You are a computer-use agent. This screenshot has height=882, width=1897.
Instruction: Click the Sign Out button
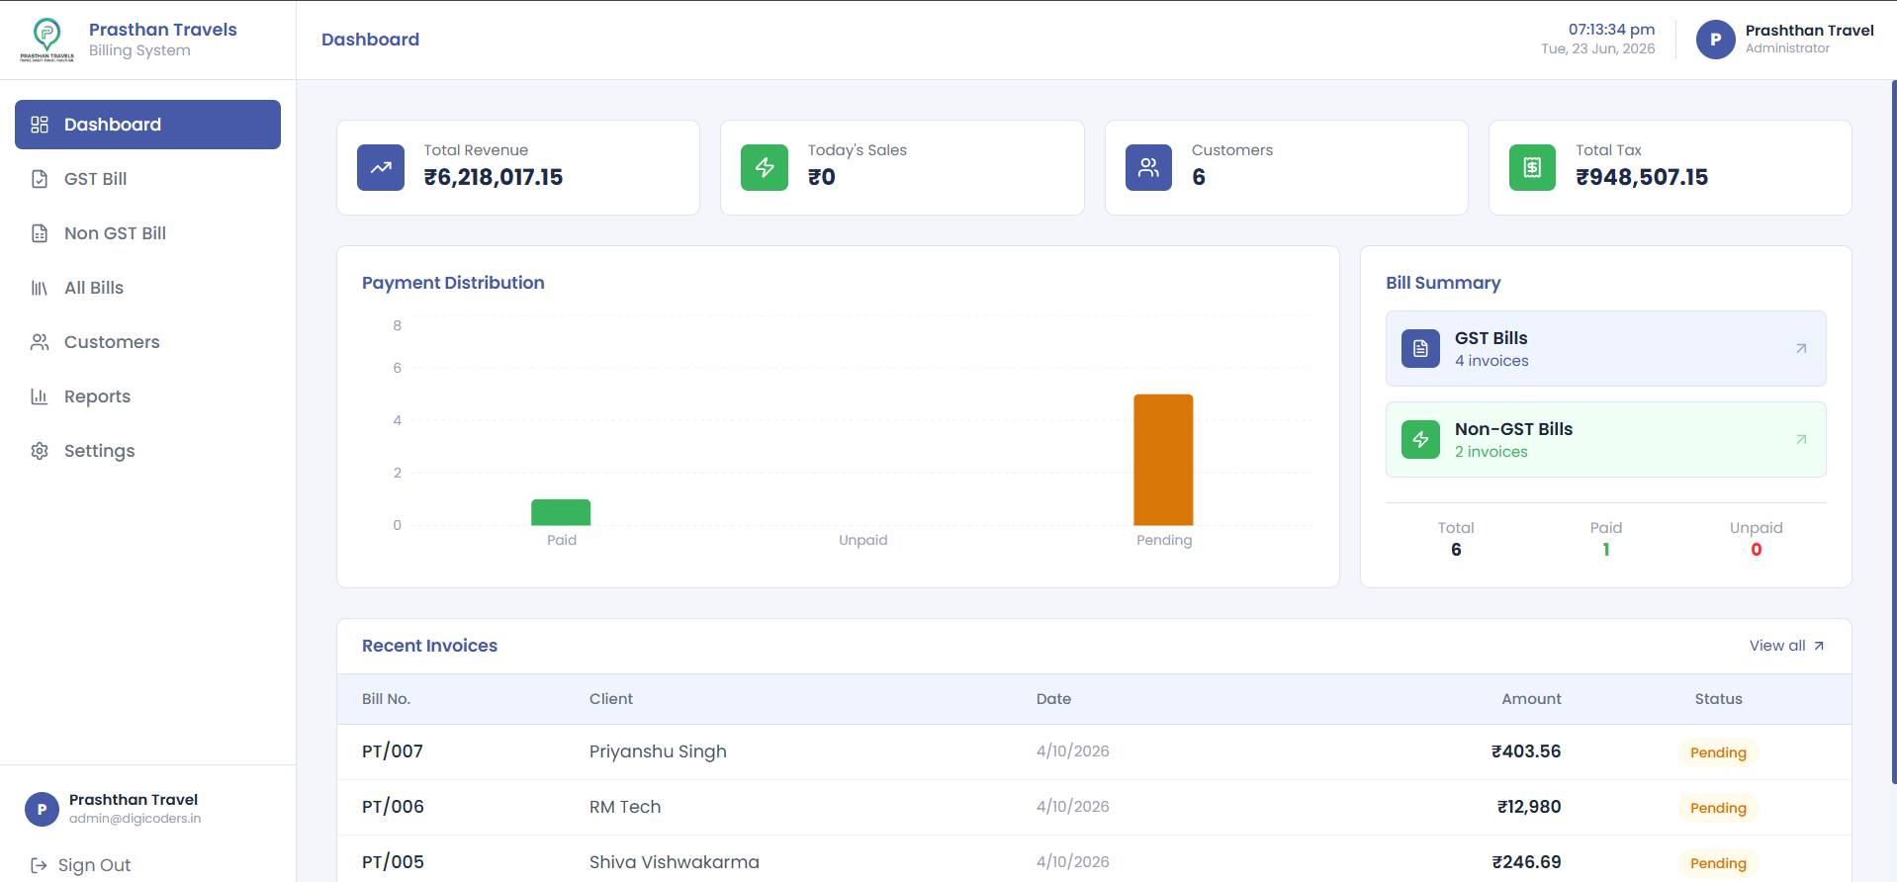80,865
